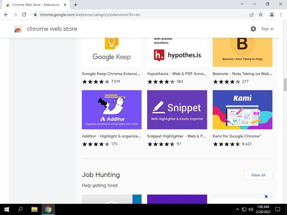Click Hypothesis - Web & PDF title
Viewport: 287px width, 215px height.
pos(177,74)
